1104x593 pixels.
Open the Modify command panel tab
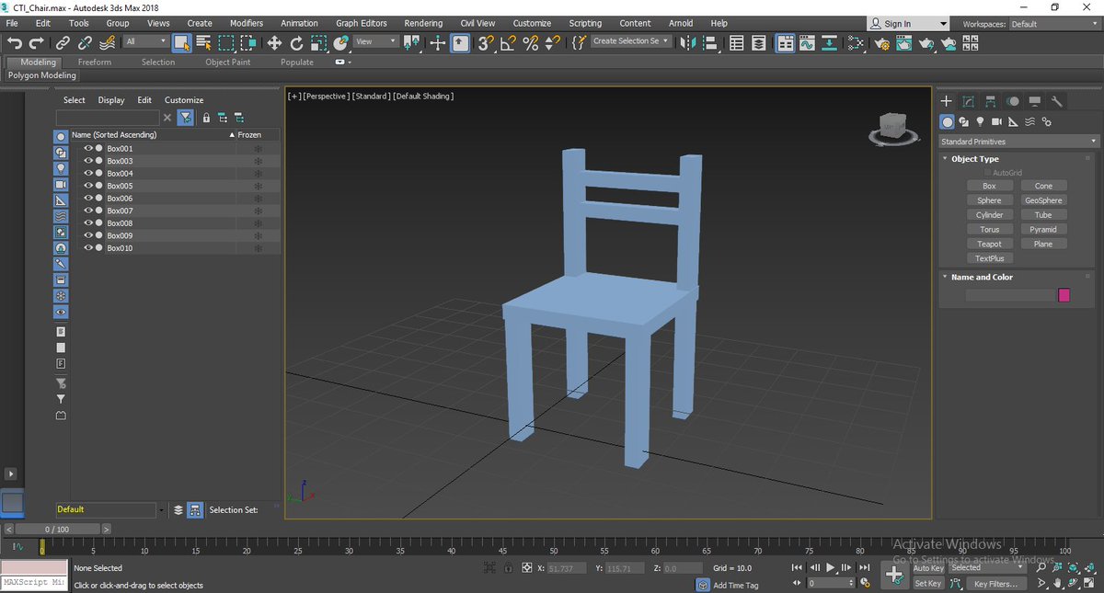(x=968, y=101)
